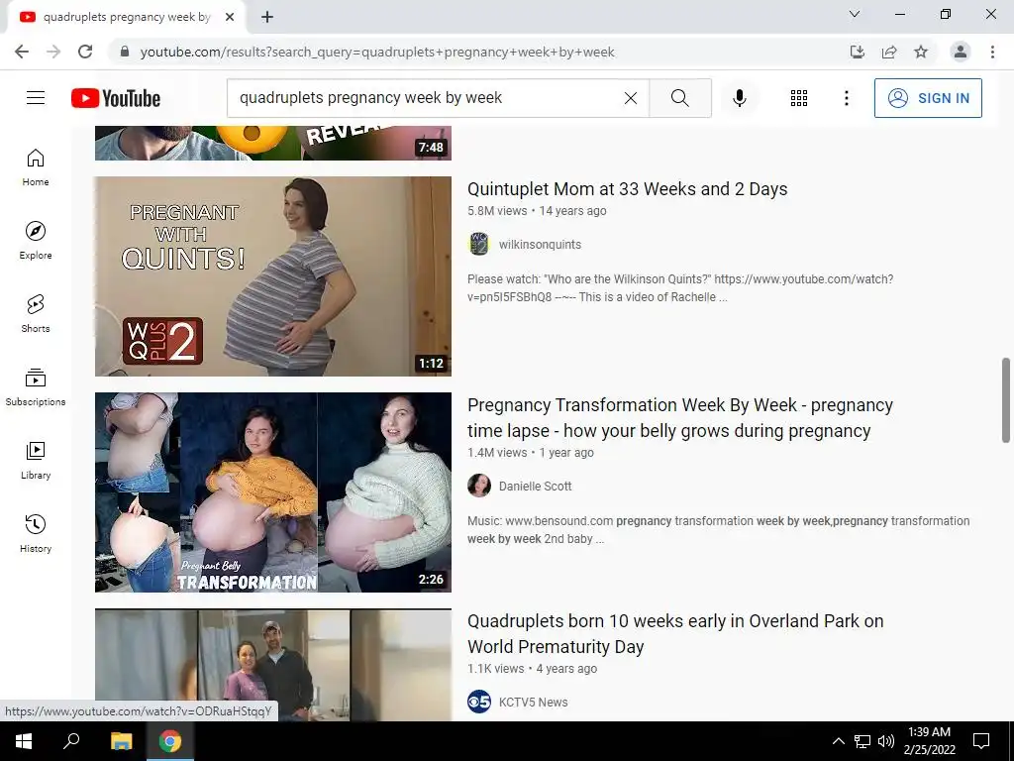The image size is (1014, 761).
Task: Click the Wilkinson Quints video description text
Action: (680, 288)
